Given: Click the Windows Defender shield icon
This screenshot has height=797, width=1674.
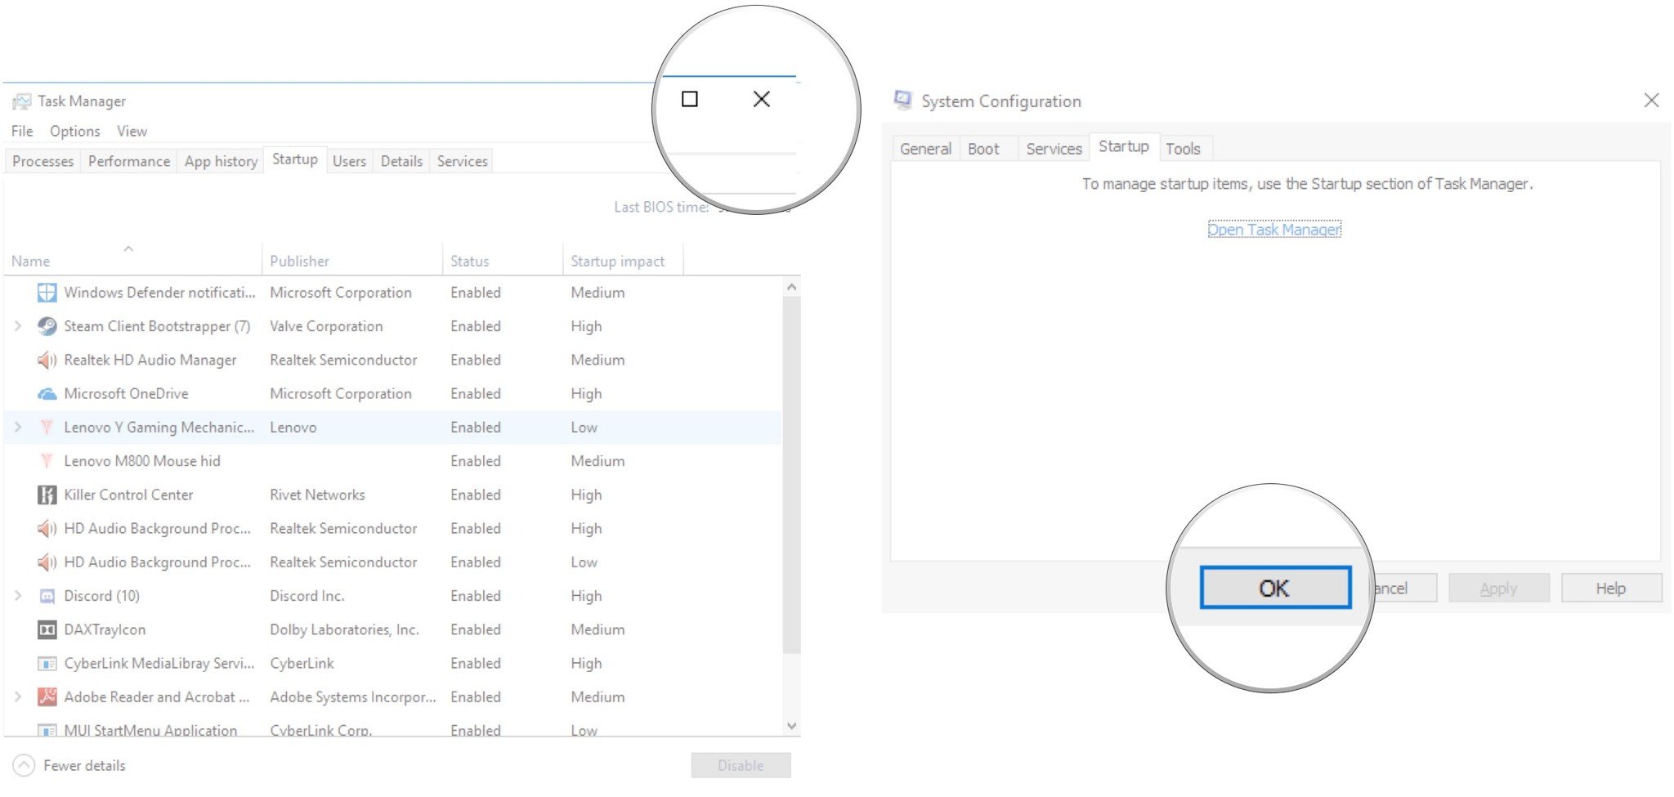Looking at the screenshot, I should coord(47,293).
